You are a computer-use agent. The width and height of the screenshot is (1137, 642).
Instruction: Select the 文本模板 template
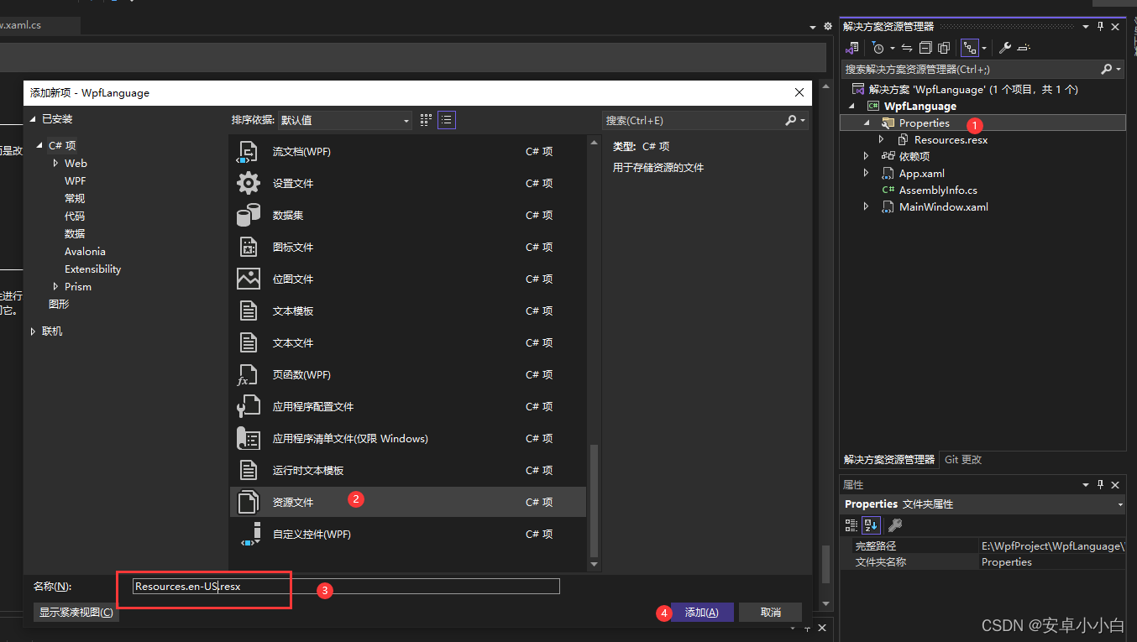pyautogui.click(x=407, y=311)
